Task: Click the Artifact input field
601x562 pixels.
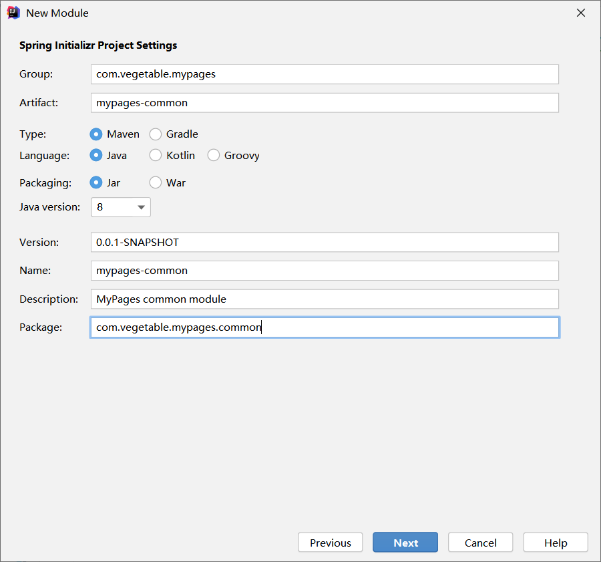Action: tap(325, 103)
